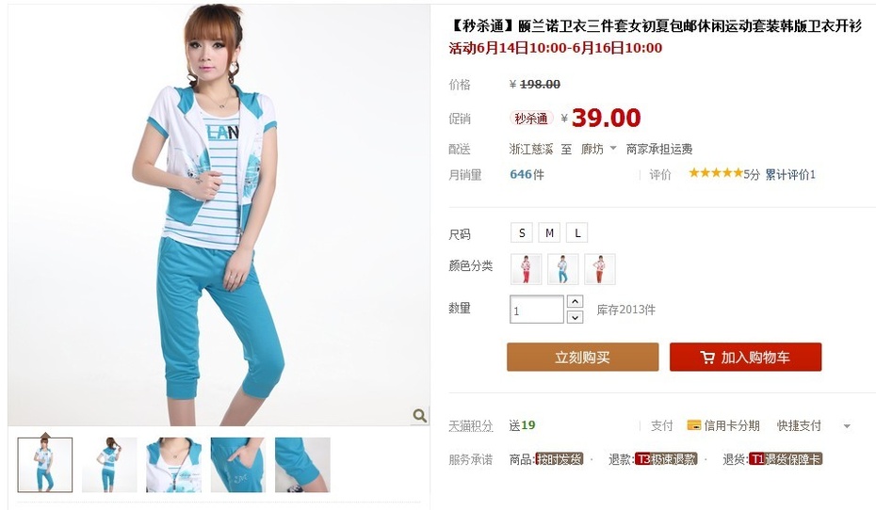Click the 按时发货 service badge
The height and width of the screenshot is (510, 876).
[x=560, y=459]
